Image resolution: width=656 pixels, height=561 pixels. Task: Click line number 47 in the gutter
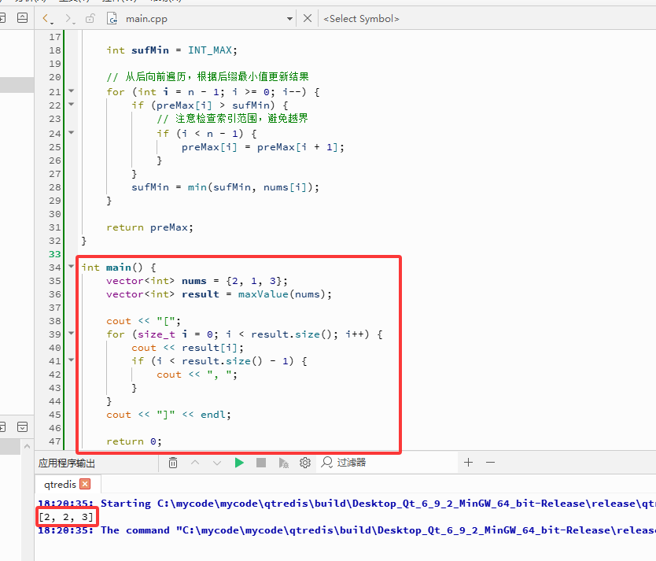[55, 441]
